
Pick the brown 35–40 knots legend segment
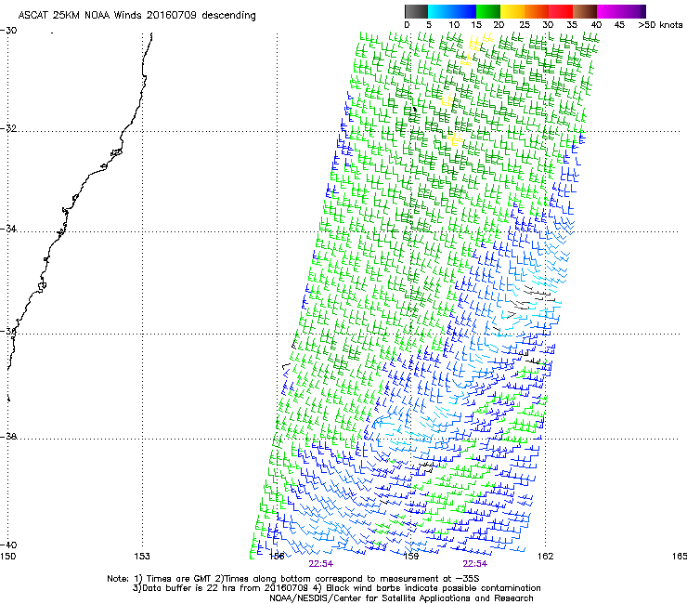pos(585,11)
